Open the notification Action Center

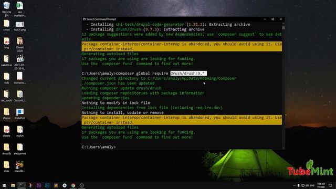point(330,185)
